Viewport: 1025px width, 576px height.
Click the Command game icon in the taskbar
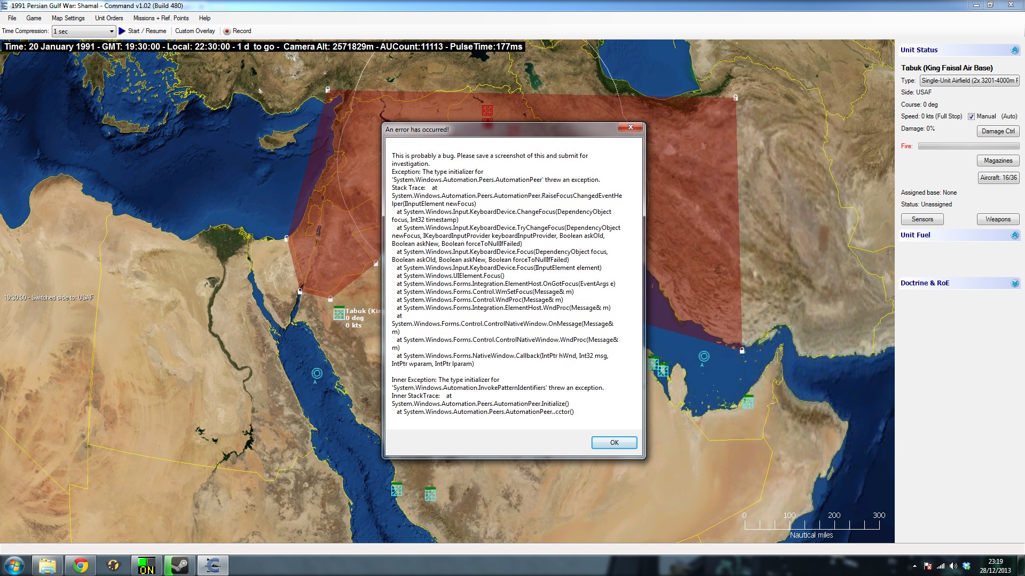pyautogui.click(x=212, y=565)
